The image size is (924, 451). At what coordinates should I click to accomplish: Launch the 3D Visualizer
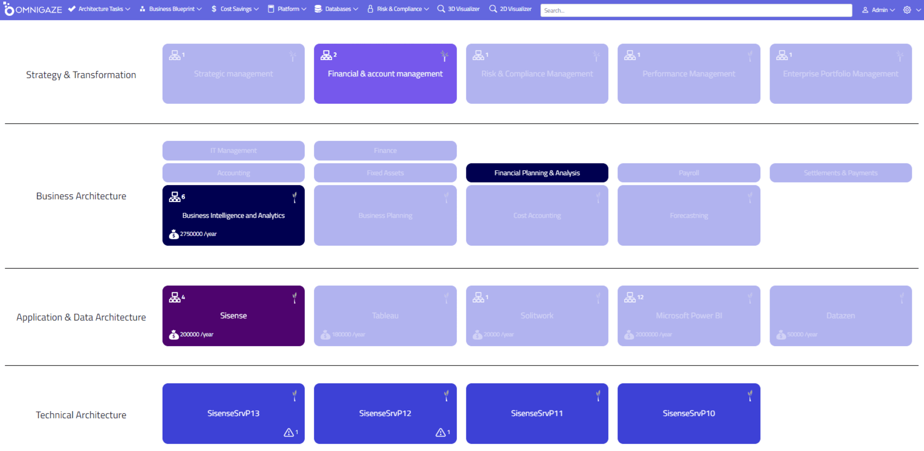coord(458,9)
